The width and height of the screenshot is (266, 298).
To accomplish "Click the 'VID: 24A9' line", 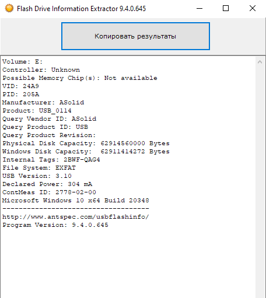I will (20, 86).
